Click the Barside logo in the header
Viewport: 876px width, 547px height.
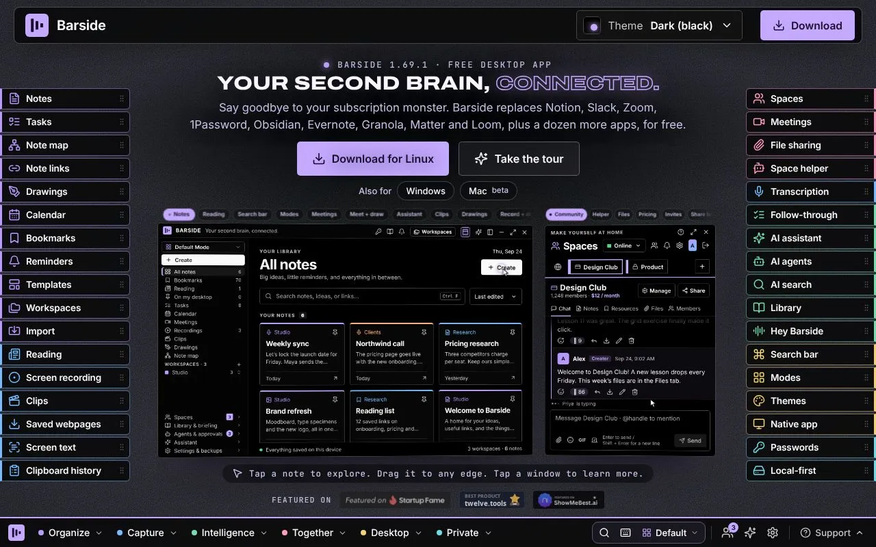(x=37, y=25)
